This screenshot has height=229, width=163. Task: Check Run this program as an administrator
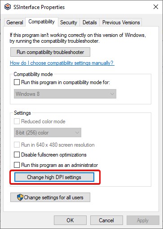coord(17,165)
